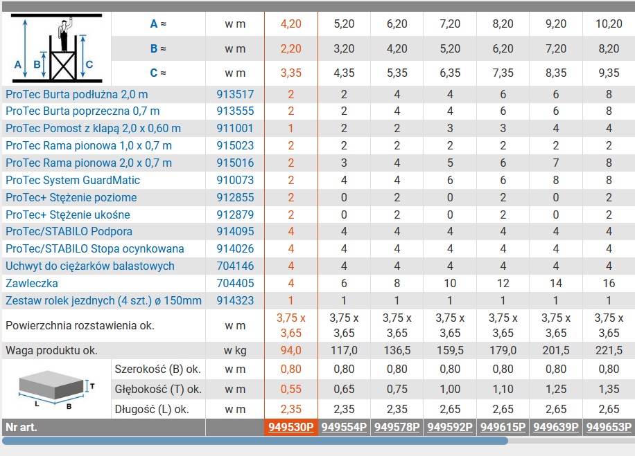Screen dimensions: 635x456
Task: Open ProTec/STABILO Podpora link
Action: 69,232
